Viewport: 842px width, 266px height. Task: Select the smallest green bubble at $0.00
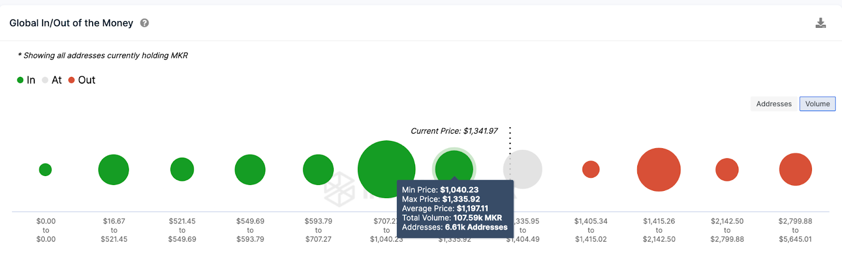pos(45,170)
